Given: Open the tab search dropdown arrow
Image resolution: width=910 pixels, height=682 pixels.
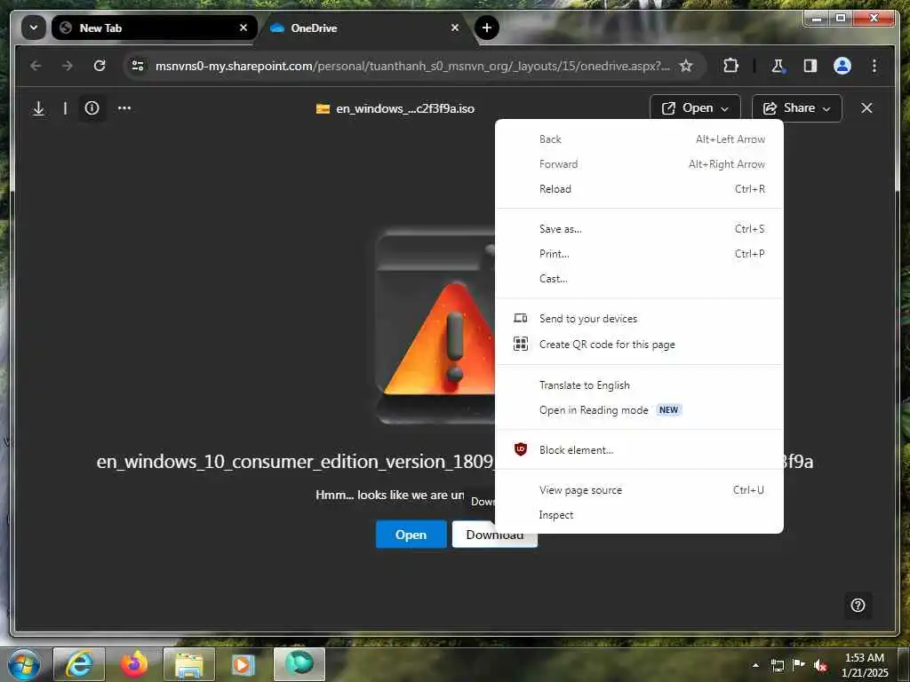Looking at the screenshot, I should (x=34, y=28).
